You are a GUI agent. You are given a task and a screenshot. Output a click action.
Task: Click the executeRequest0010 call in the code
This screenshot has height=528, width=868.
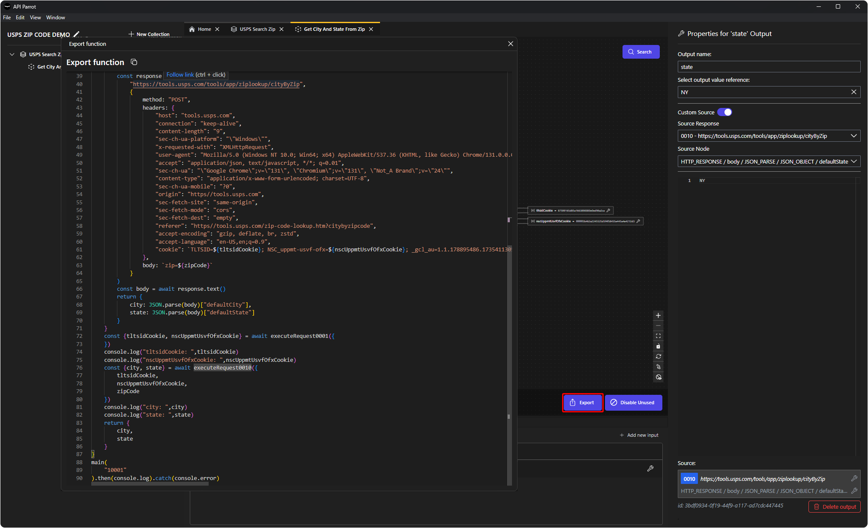222,368
